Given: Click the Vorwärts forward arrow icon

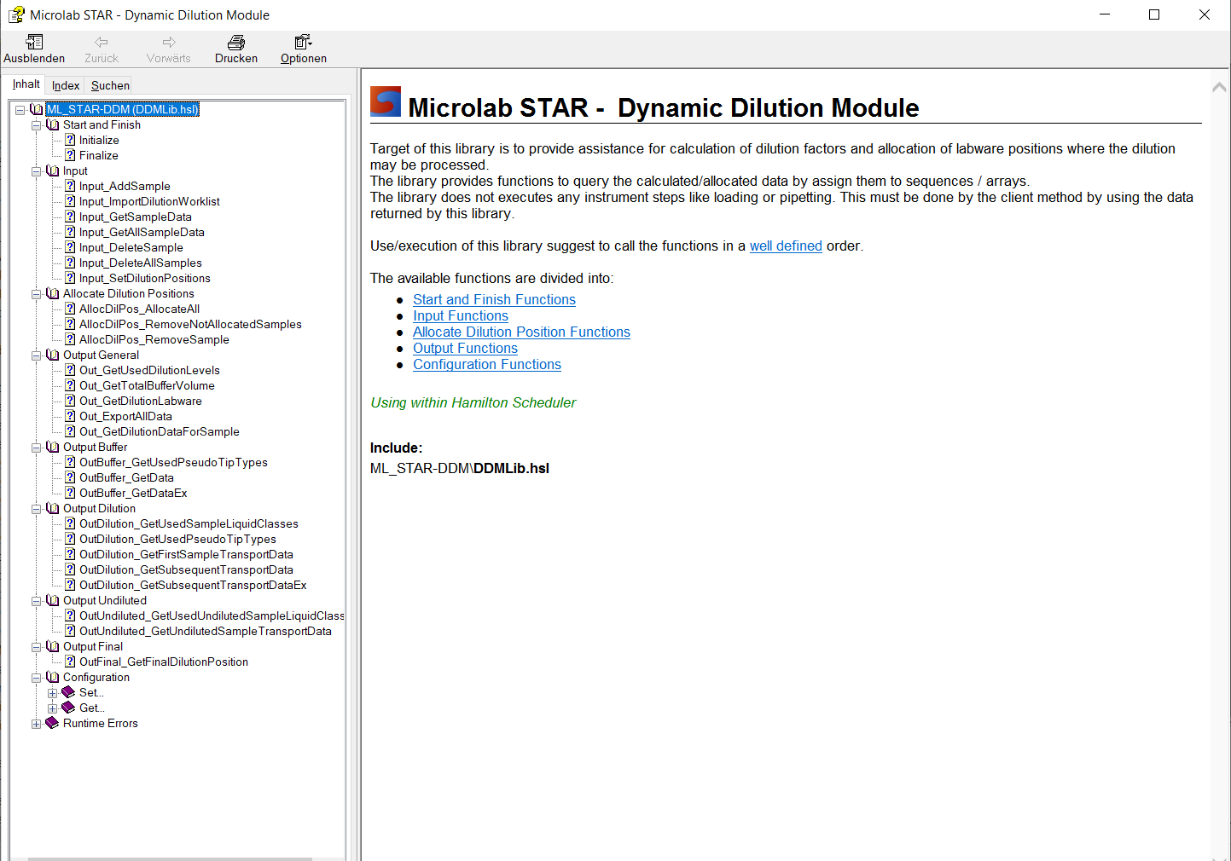Looking at the screenshot, I should coord(168,43).
